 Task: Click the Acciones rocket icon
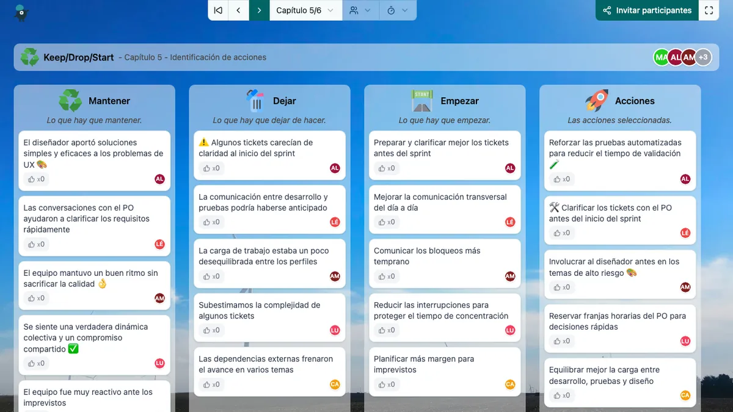(596, 101)
